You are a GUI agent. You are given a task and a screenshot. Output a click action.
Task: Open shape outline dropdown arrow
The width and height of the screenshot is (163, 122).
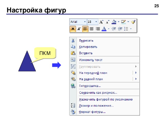(x=128, y=22)
